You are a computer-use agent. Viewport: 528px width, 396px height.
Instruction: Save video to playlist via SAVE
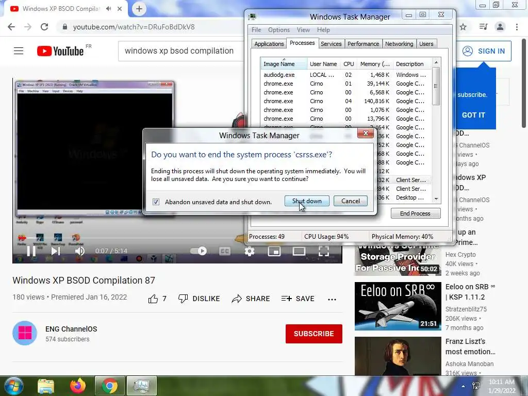coord(298,299)
